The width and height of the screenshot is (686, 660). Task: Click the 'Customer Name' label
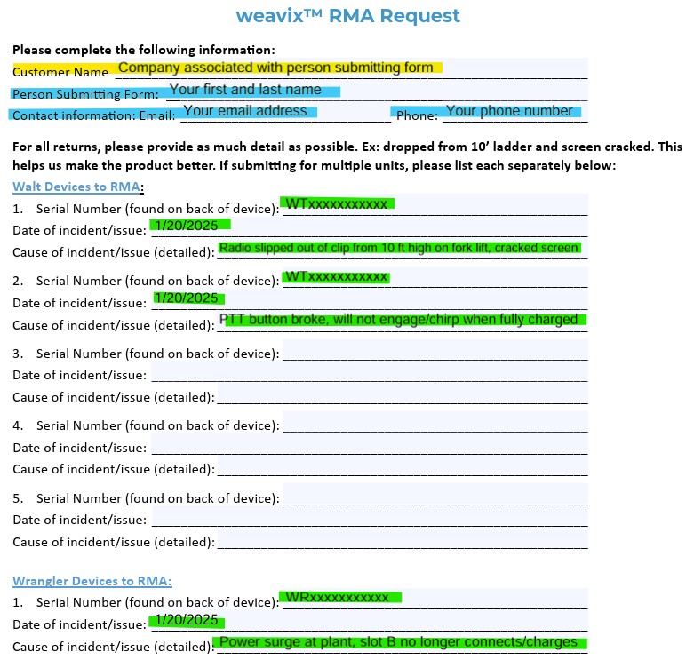pyautogui.click(x=60, y=72)
